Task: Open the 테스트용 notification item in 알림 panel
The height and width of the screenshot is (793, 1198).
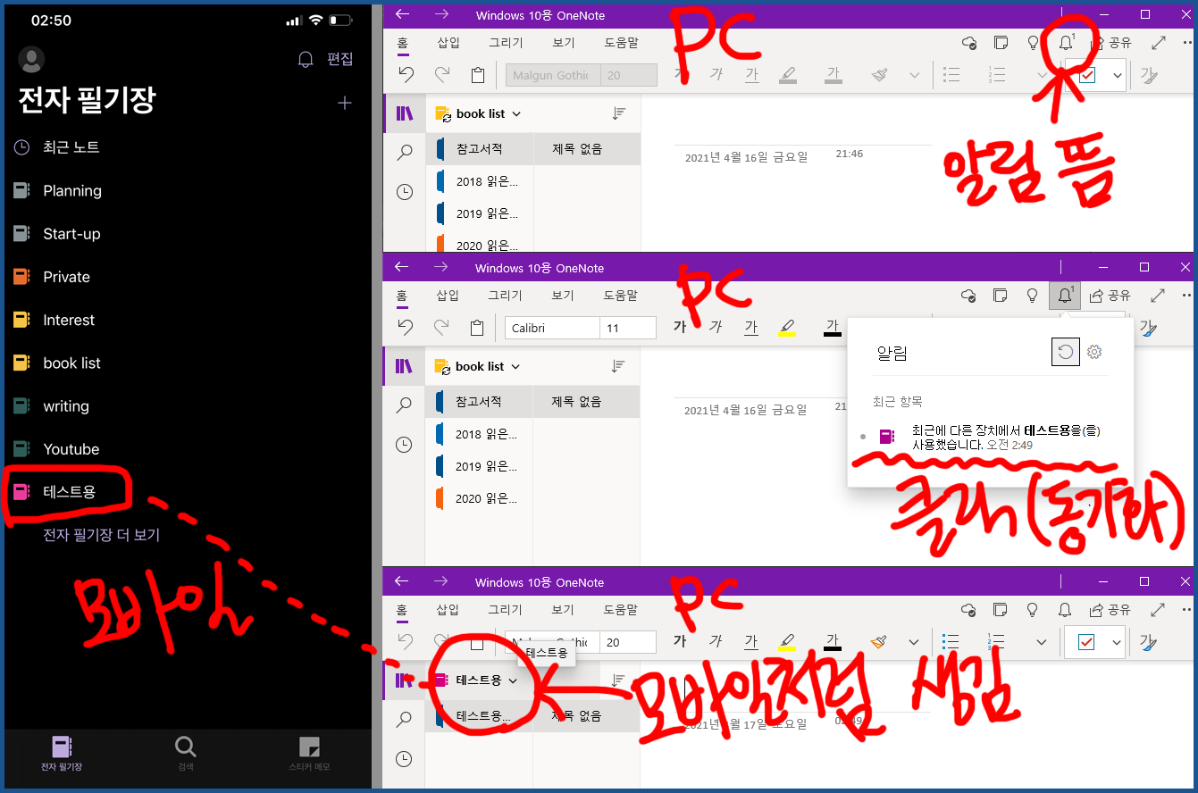Action: [x=990, y=437]
